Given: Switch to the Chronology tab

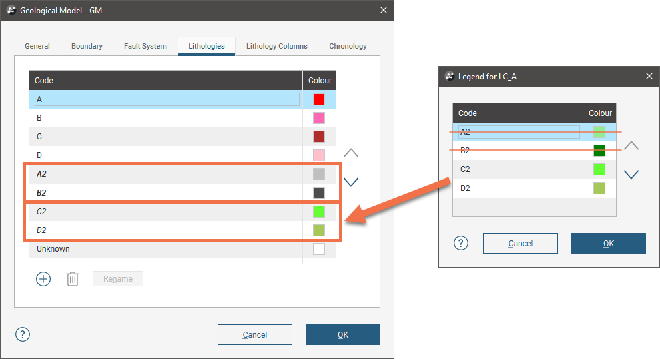Looking at the screenshot, I should [x=348, y=46].
